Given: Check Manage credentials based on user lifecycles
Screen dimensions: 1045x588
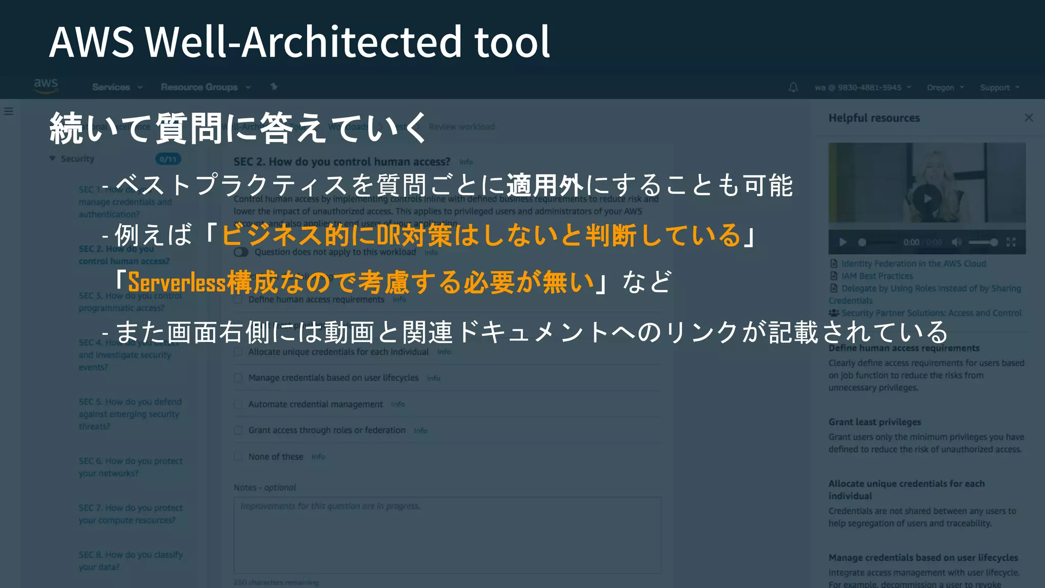Looking at the screenshot, I should click(238, 378).
